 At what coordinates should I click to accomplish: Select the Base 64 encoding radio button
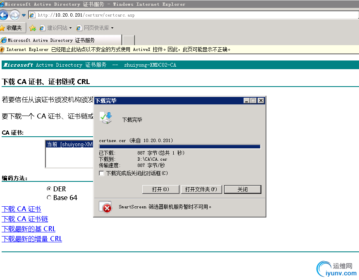point(49,198)
